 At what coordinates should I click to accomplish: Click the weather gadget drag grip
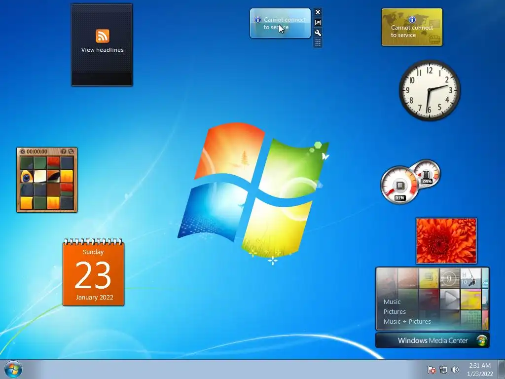pos(318,42)
